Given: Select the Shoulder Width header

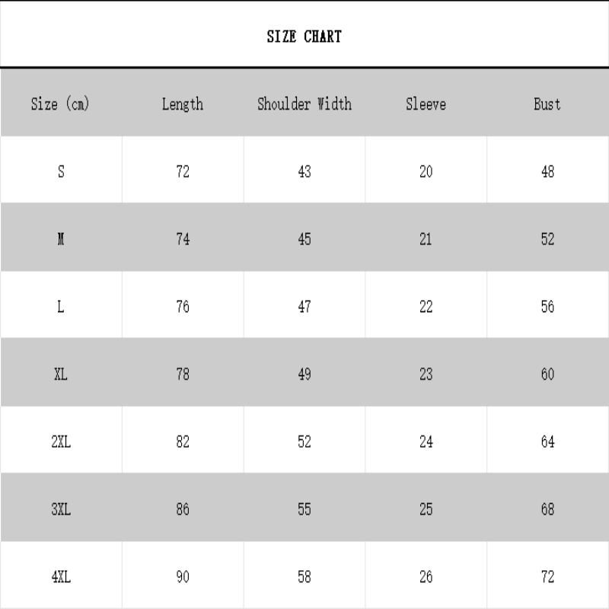Looking at the screenshot, I should point(304,104).
